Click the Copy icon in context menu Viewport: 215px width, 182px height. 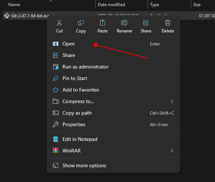click(x=81, y=23)
